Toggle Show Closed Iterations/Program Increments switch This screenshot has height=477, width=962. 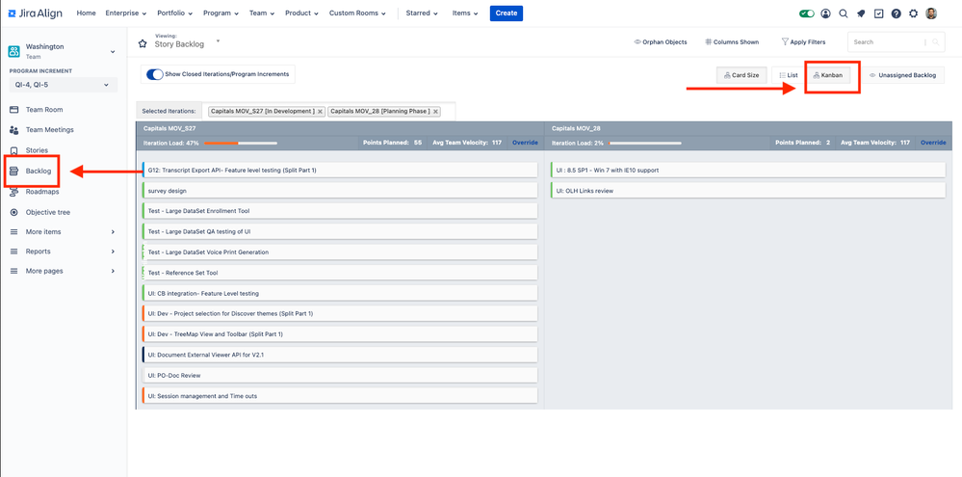155,74
